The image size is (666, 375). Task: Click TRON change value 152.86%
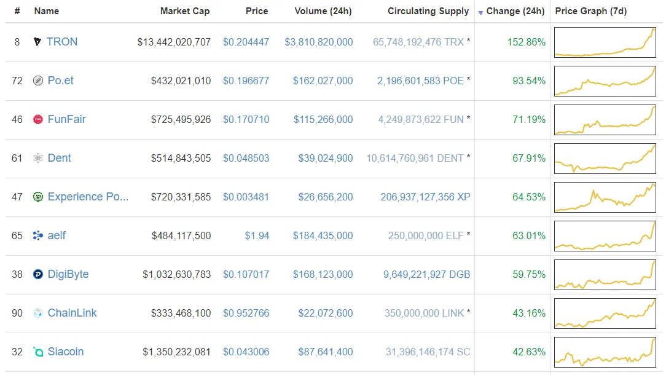527,42
